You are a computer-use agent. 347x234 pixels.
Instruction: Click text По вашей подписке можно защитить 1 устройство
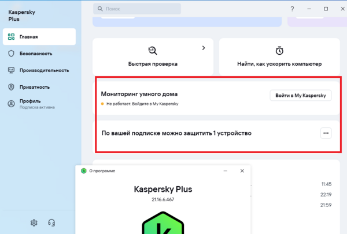(176, 133)
